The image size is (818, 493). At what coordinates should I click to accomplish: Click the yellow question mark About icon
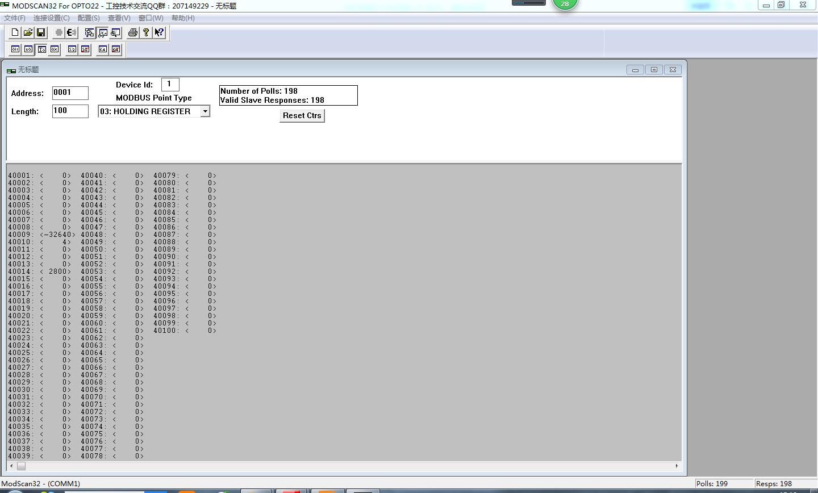(146, 32)
